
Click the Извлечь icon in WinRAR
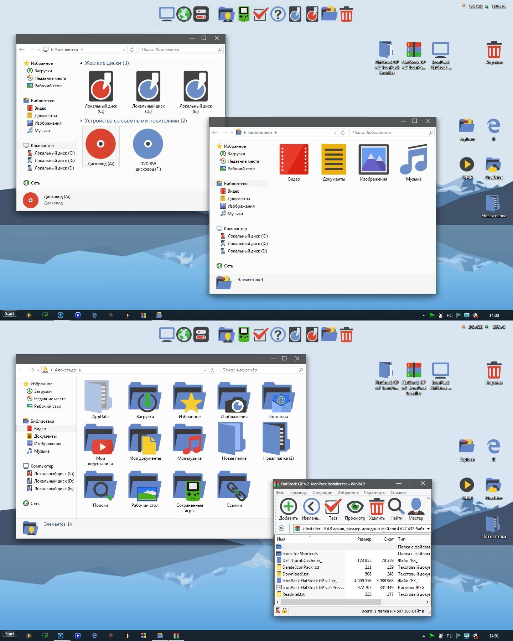tap(311, 506)
